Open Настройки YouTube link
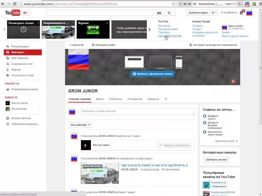Screen dimensions: 262x196 (x=169, y=36)
